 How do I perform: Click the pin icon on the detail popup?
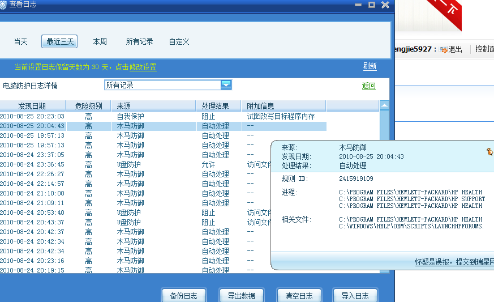coord(489,152)
